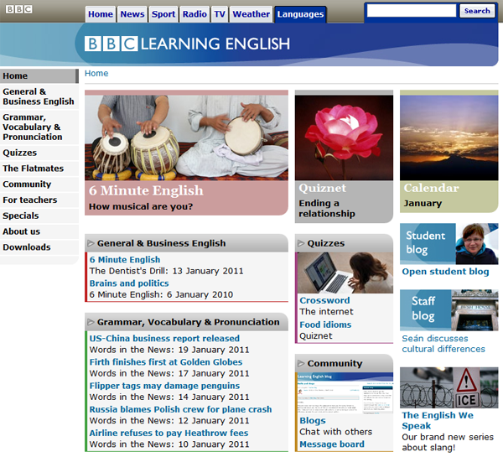Open the 'Open student blog' link
This screenshot has height=457, width=503.
445,272
